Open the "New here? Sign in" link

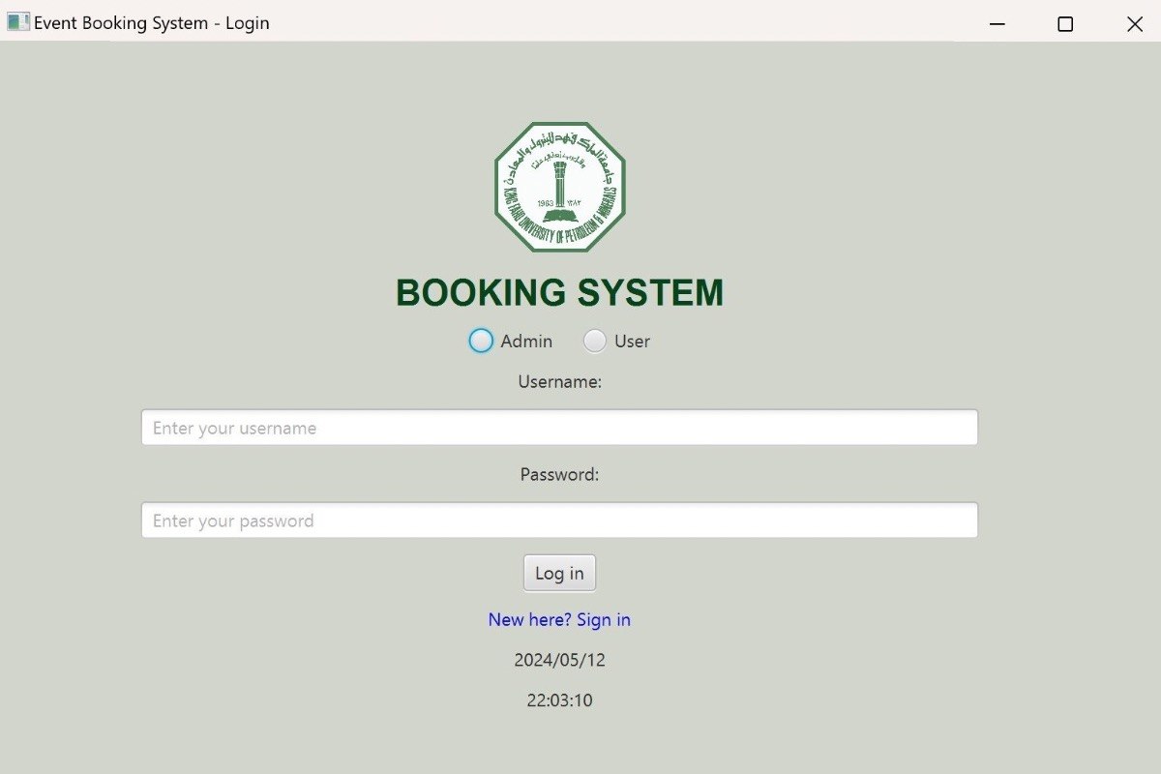[559, 619]
